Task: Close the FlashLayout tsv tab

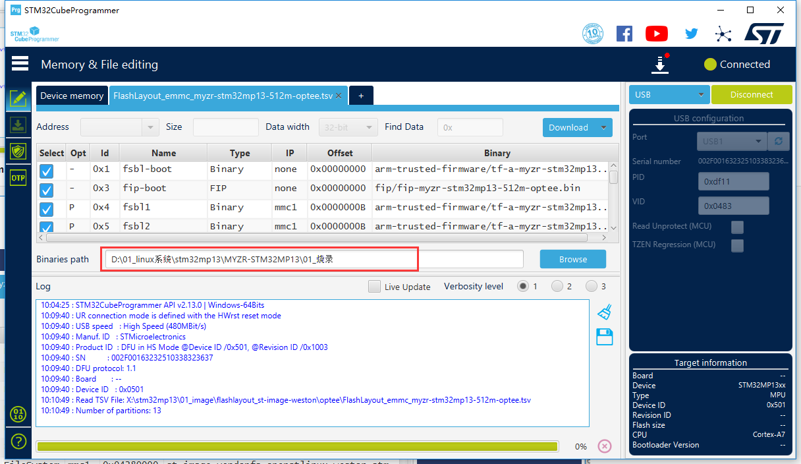Action: click(339, 96)
